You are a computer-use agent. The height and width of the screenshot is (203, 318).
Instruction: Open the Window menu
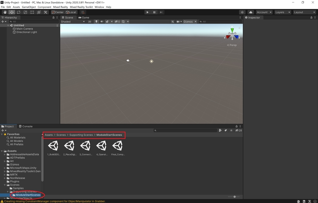click(x=99, y=7)
